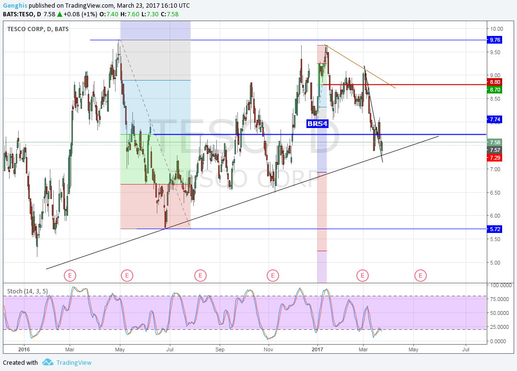Click the 2016 time axis label
Image resolution: width=517 pixels, height=371 pixels.
click(x=24, y=349)
